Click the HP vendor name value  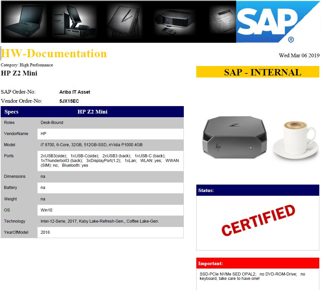click(x=43, y=133)
